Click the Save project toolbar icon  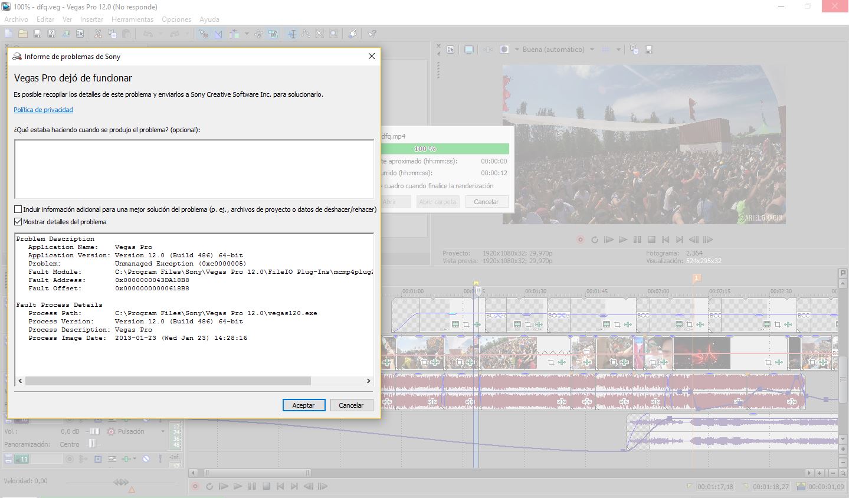(x=37, y=34)
